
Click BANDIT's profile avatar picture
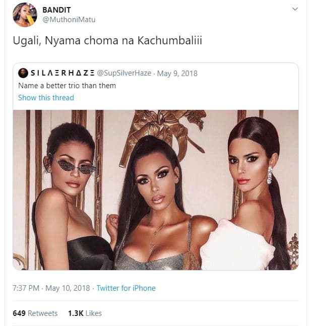pos(25,15)
